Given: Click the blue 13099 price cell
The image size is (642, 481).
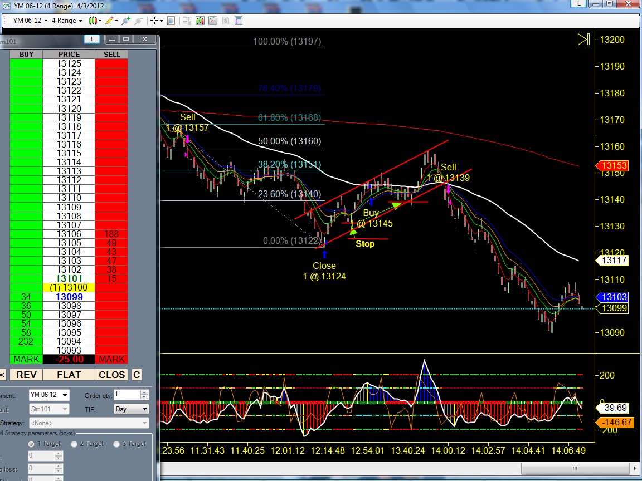Looking at the screenshot, I should [x=69, y=297].
